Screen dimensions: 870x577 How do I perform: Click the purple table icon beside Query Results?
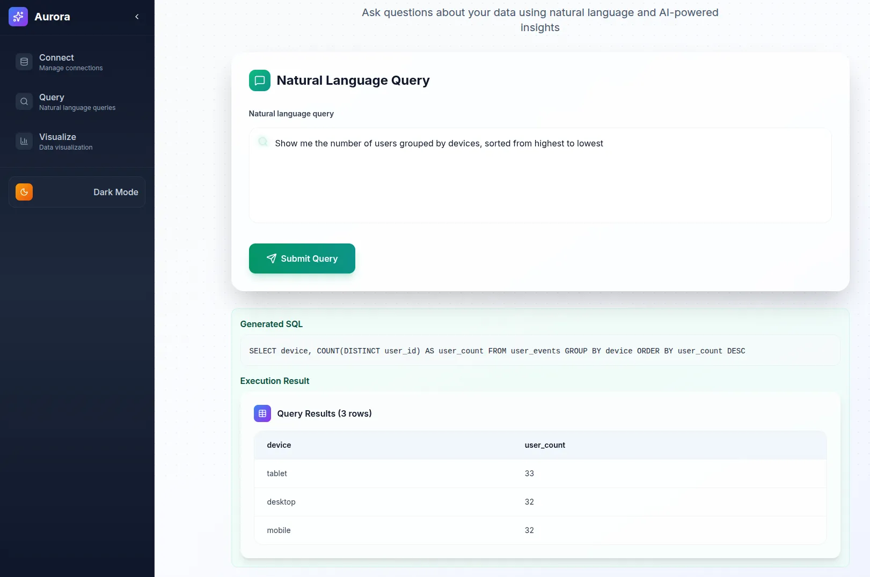point(262,413)
